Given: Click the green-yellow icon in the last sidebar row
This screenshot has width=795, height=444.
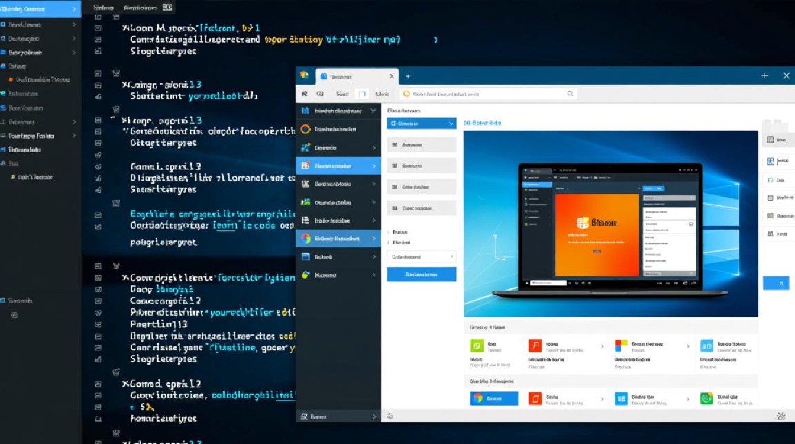Looking at the screenshot, I should 306,275.
